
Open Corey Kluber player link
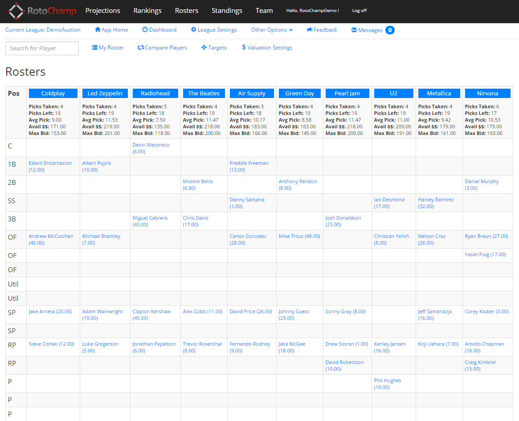pyautogui.click(x=486, y=311)
